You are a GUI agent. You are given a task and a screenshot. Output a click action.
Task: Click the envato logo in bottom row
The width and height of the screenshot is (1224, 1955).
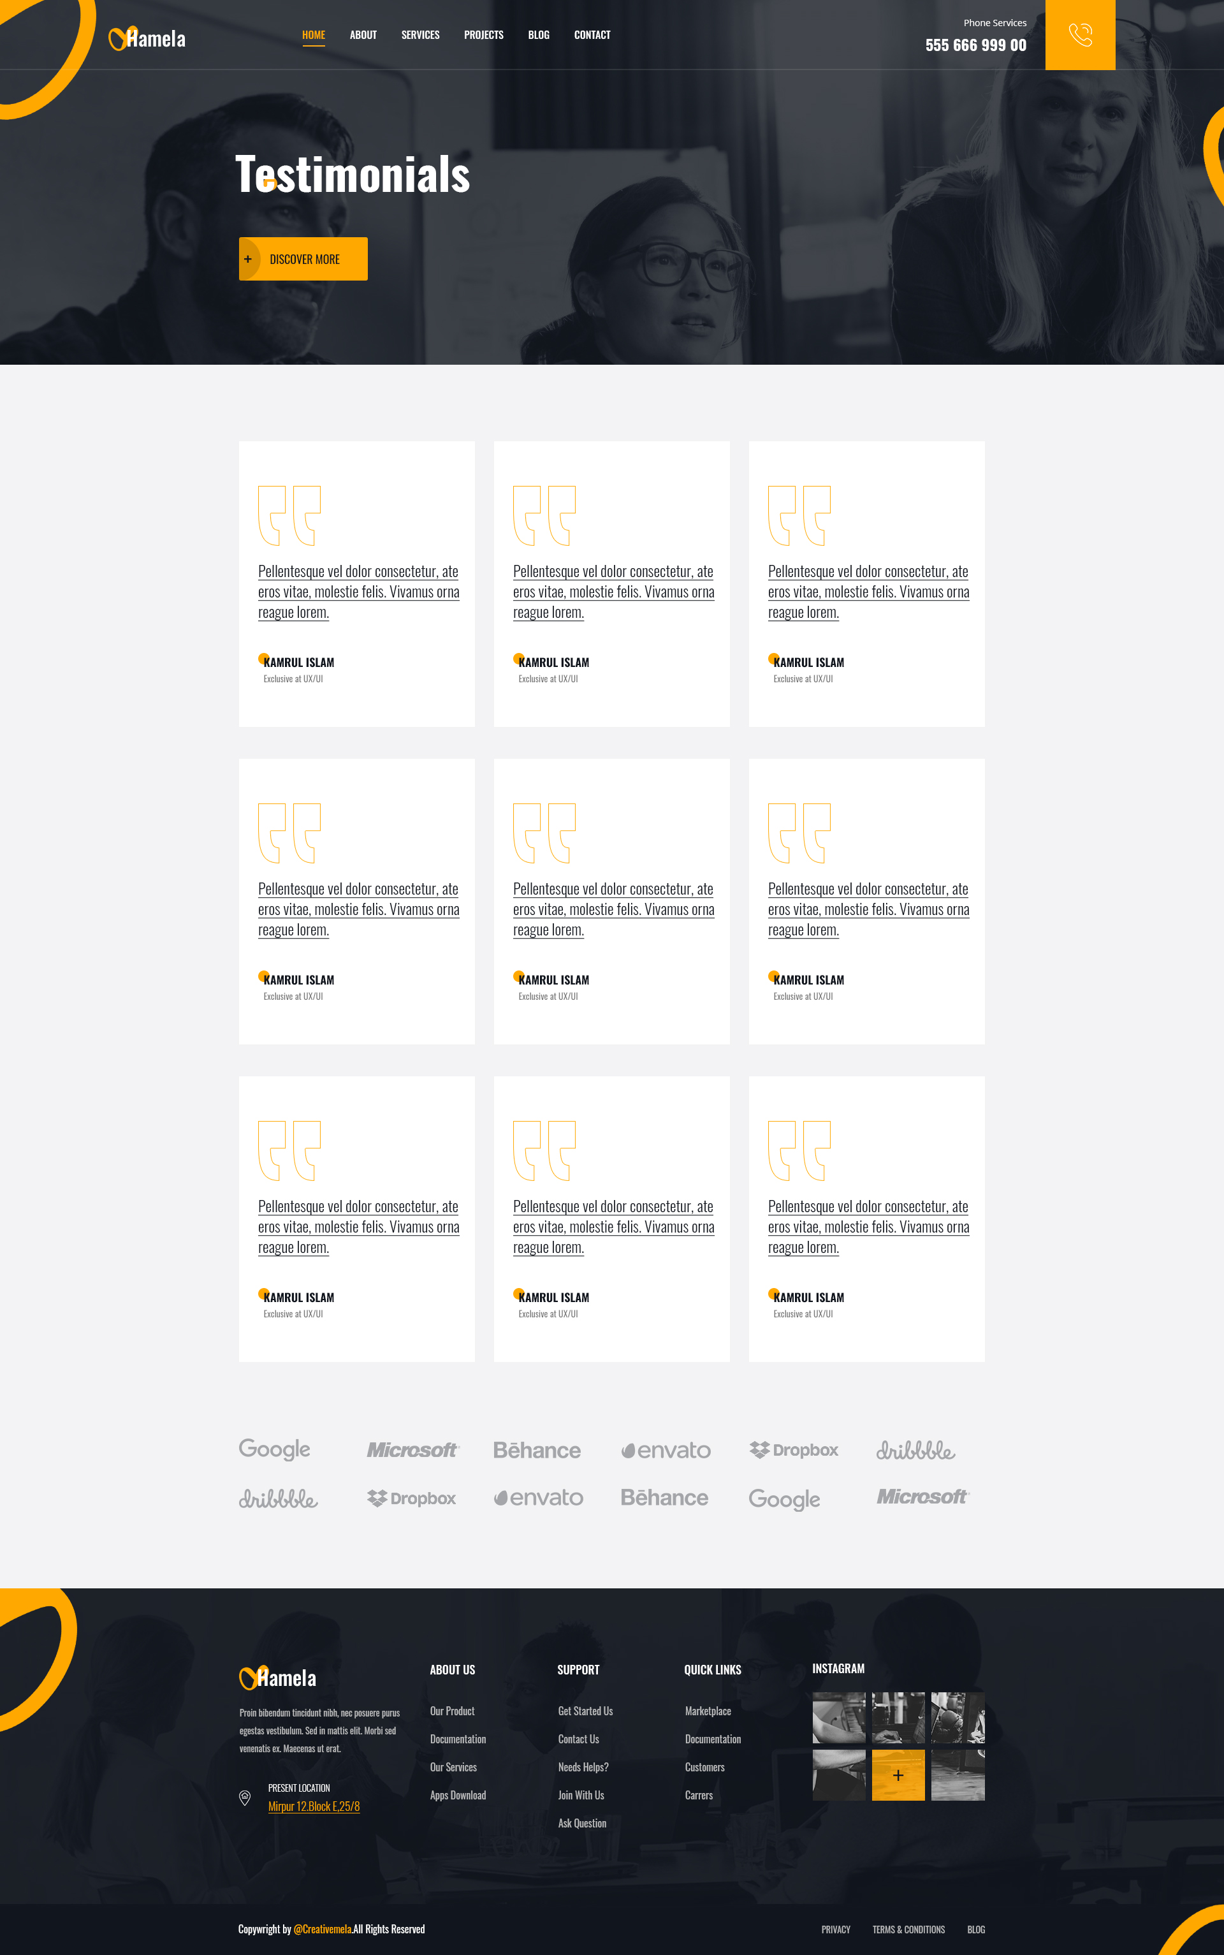click(538, 1498)
